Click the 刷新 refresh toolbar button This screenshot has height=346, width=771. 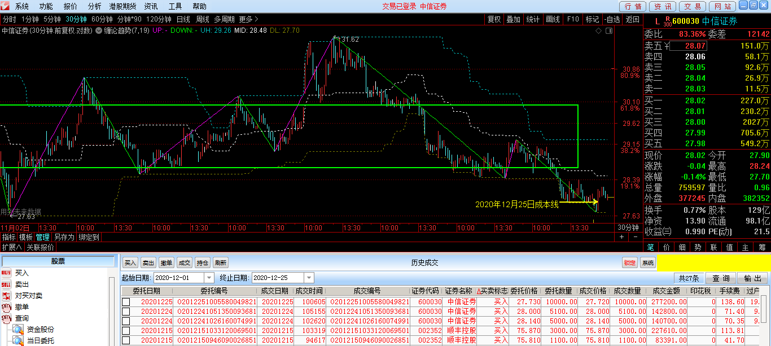(x=221, y=263)
